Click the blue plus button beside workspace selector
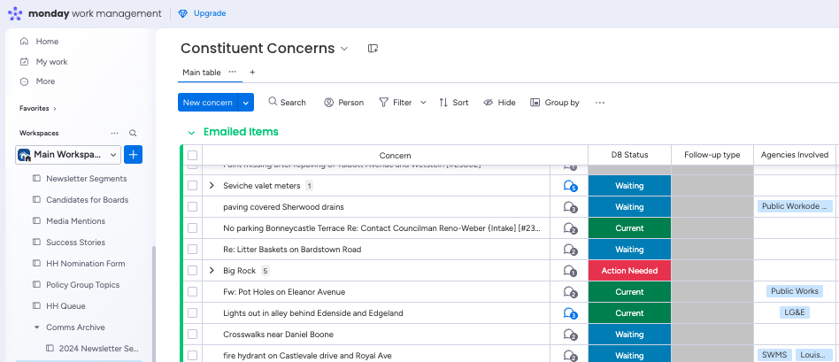The height and width of the screenshot is (362, 839). point(134,155)
